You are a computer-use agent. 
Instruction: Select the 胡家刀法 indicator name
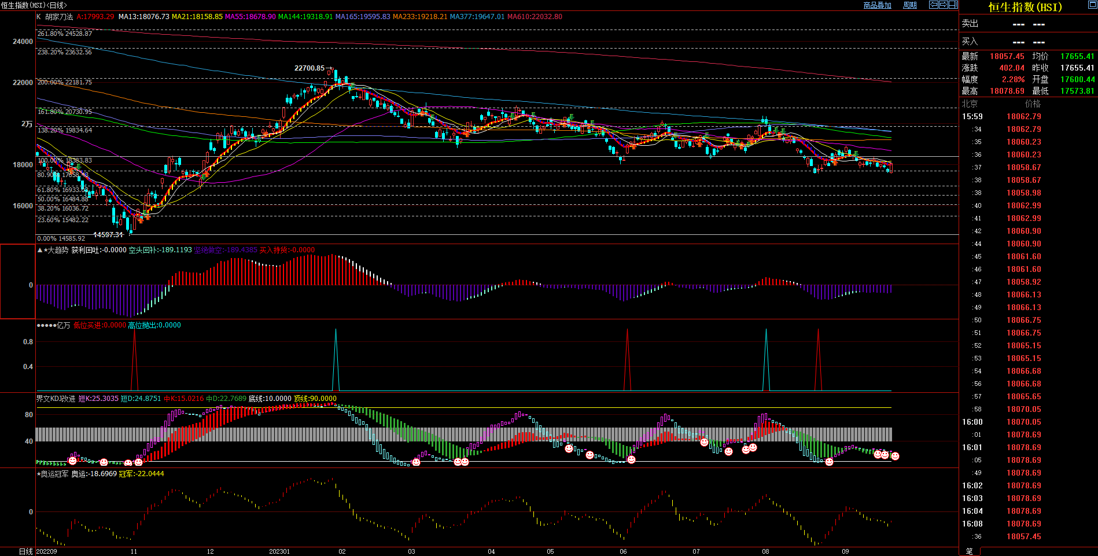click(x=59, y=17)
